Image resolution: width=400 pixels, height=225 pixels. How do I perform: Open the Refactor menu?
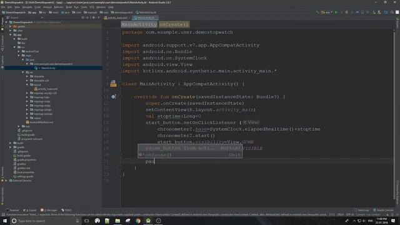59,7
